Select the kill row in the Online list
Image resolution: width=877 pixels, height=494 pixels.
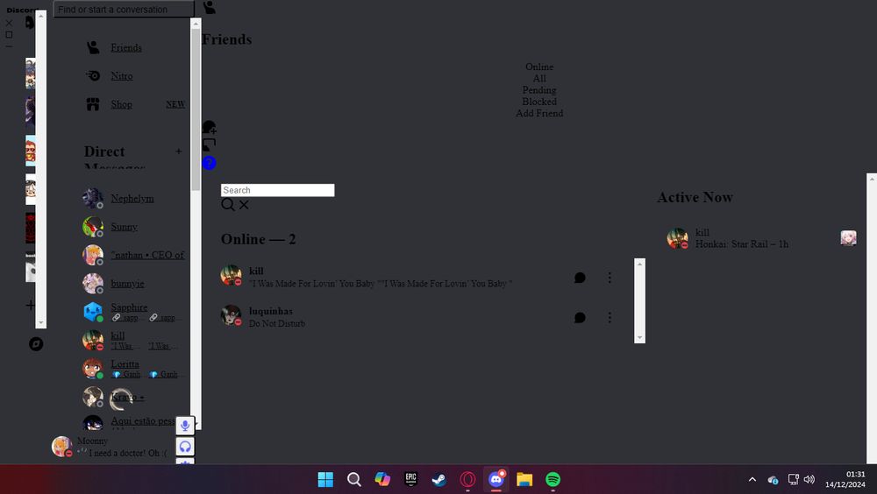click(x=419, y=277)
